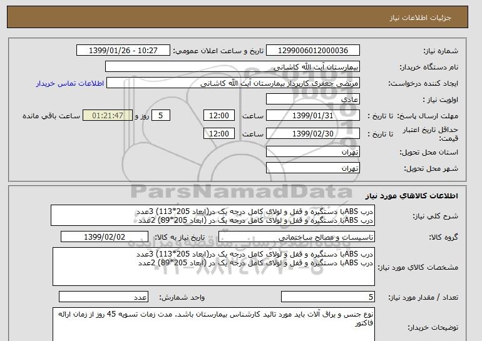The width and height of the screenshot is (482, 341).
Task: Click section title اطلاعات کالاهای مورد نیاز
Action: (412, 196)
